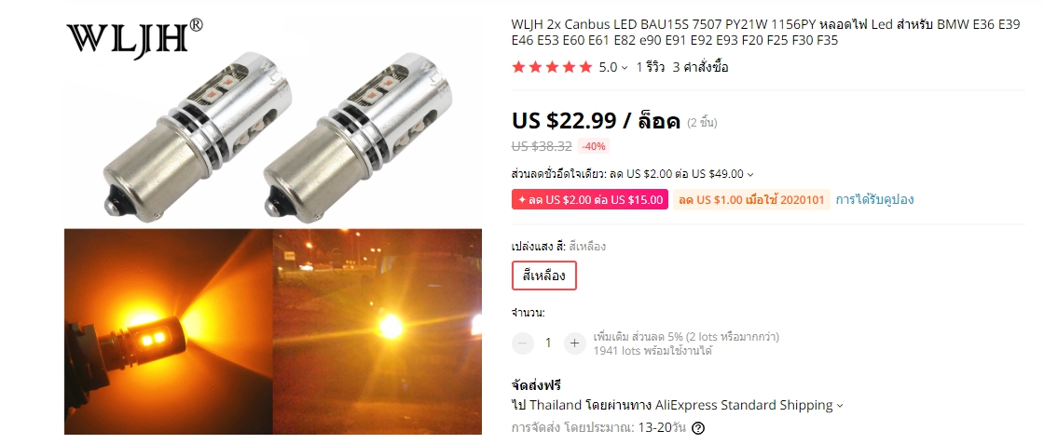Select the สีเหลือง color option

[544, 276]
